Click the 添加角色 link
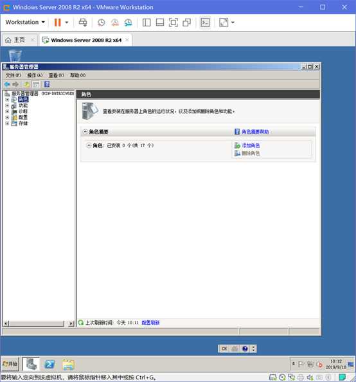Viewport: 356px width, 382px height. 251,145
